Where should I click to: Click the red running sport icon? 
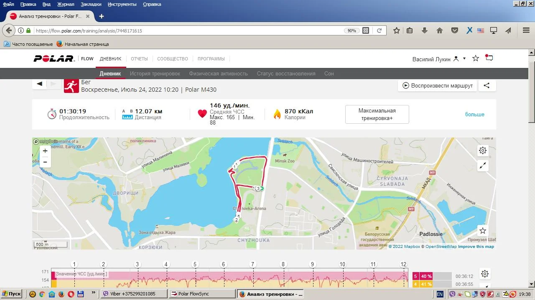71,85
